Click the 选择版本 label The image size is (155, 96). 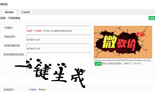tap(9, 90)
